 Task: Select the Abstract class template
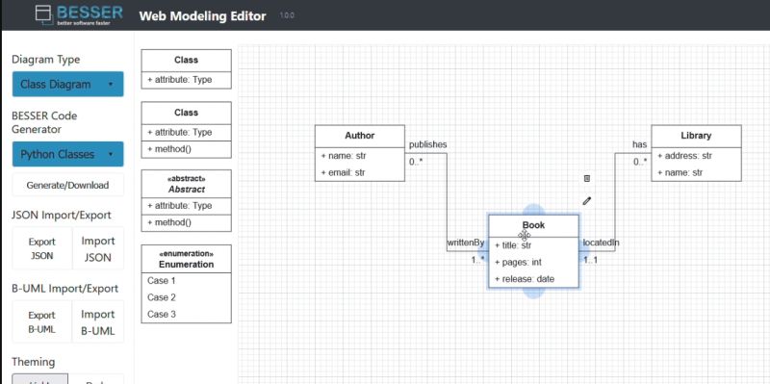(186, 200)
